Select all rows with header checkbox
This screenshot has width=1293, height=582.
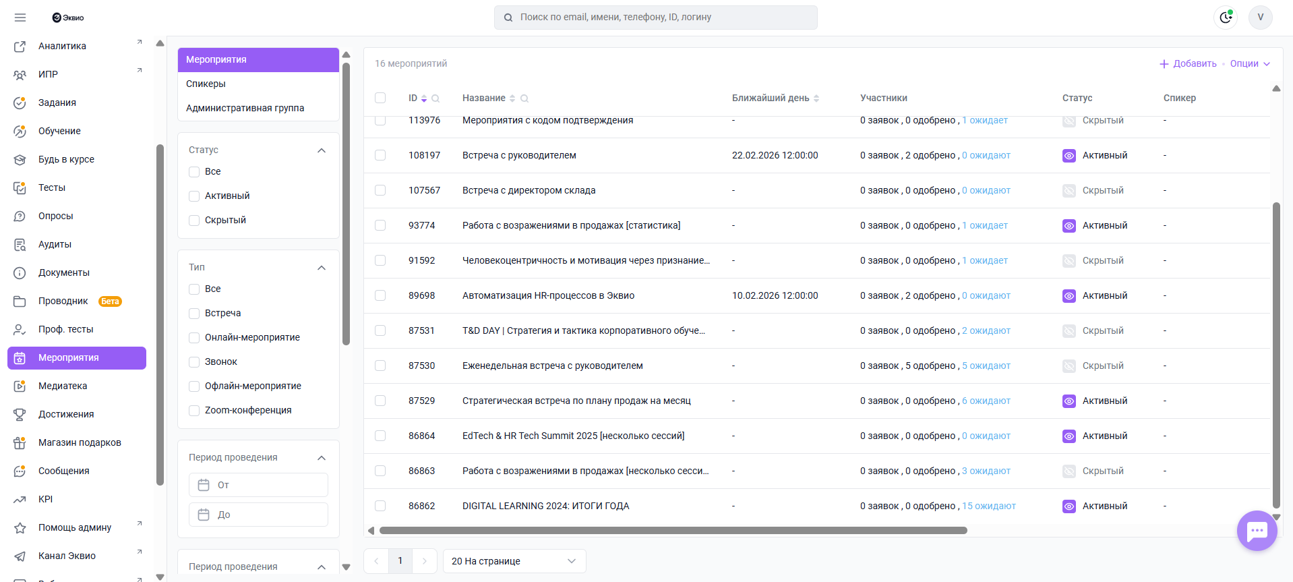[x=380, y=98]
